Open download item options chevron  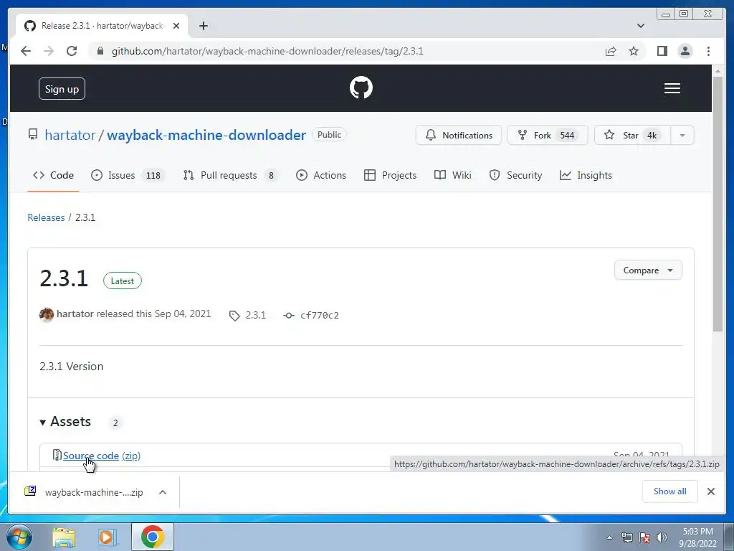pyautogui.click(x=163, y=492)
